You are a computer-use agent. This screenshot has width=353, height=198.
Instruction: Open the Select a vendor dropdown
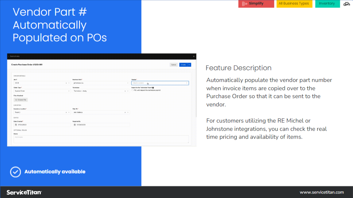pyautogui.click(x=160, y=83)
